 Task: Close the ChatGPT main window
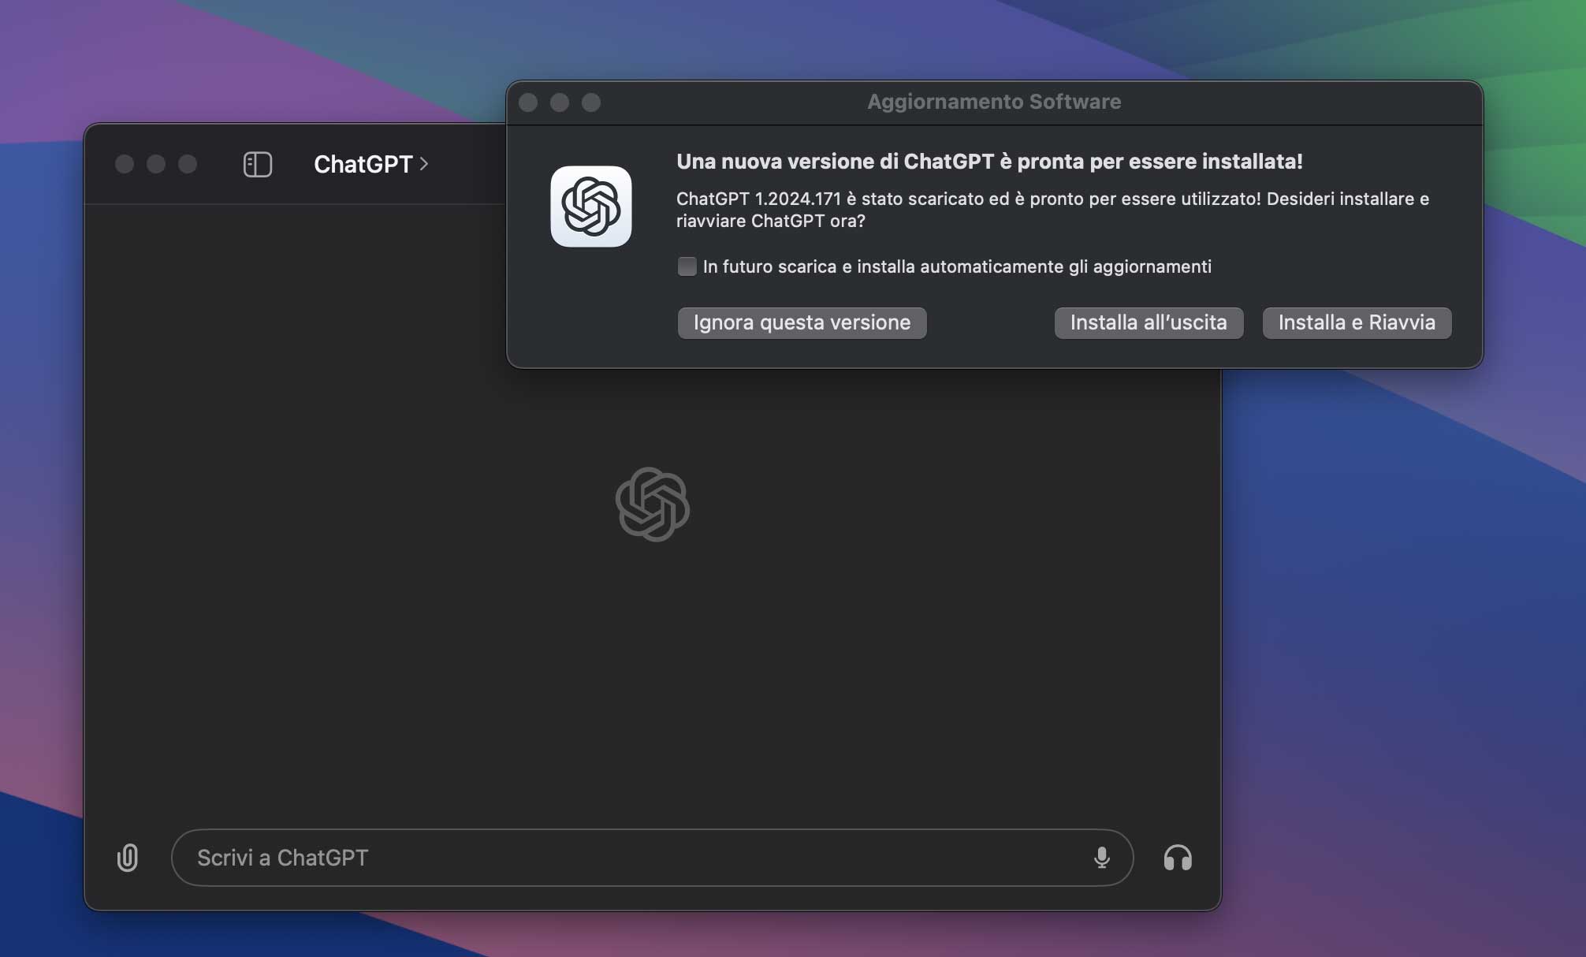(x=125, y=164)
